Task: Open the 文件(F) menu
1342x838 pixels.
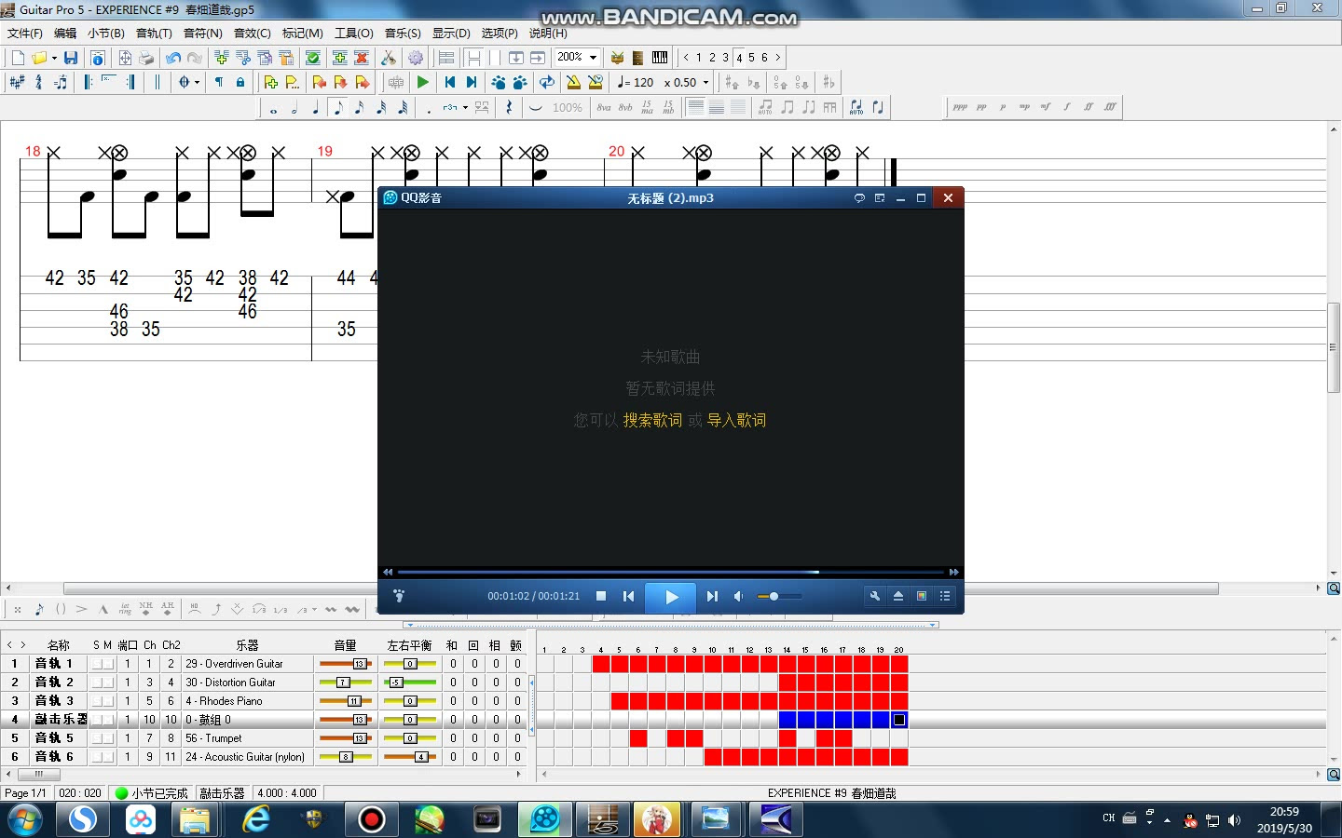Action: click(25, 33)
